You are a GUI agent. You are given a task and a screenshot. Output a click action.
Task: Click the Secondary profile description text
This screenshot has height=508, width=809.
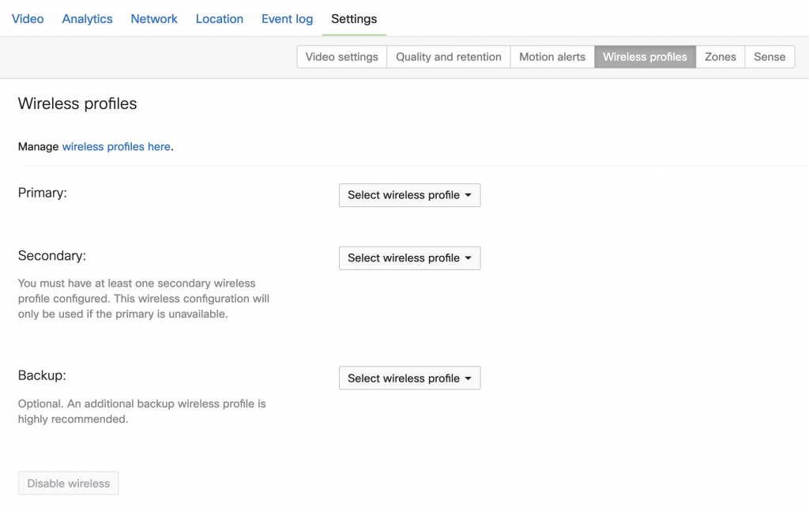pyautogui.click(x=143, y=299)
